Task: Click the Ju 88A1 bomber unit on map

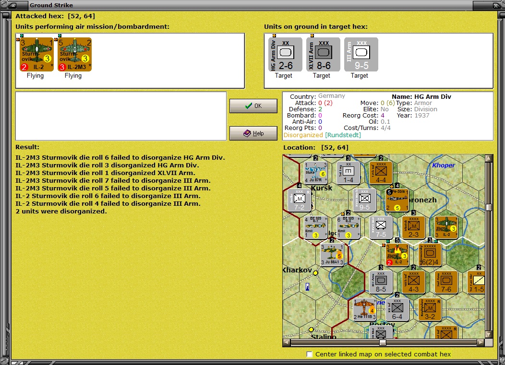Action: click(x=332, y=255)
